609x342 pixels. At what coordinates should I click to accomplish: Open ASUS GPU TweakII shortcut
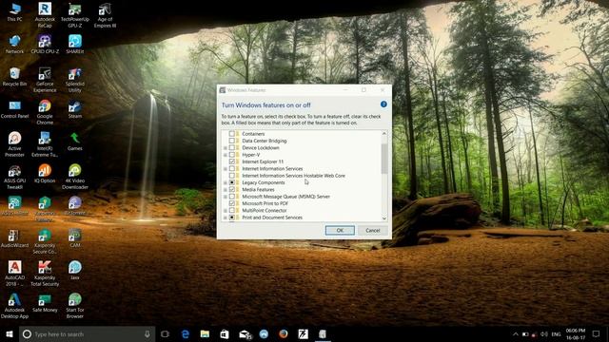[x=15, y=177]
